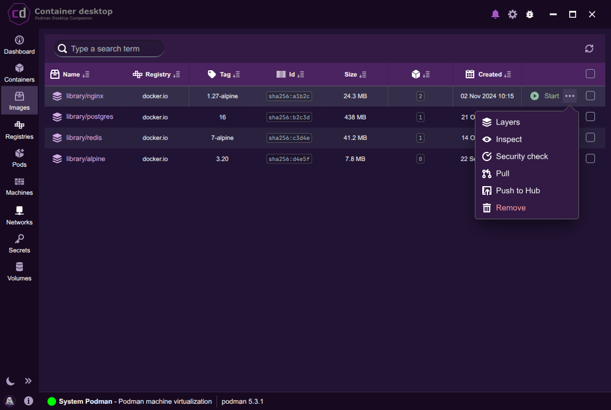Image resolution: width=611 pixels, height=410 pixels.
Task: Go to Machines in the sidebar
Action: tap(19, 186)
